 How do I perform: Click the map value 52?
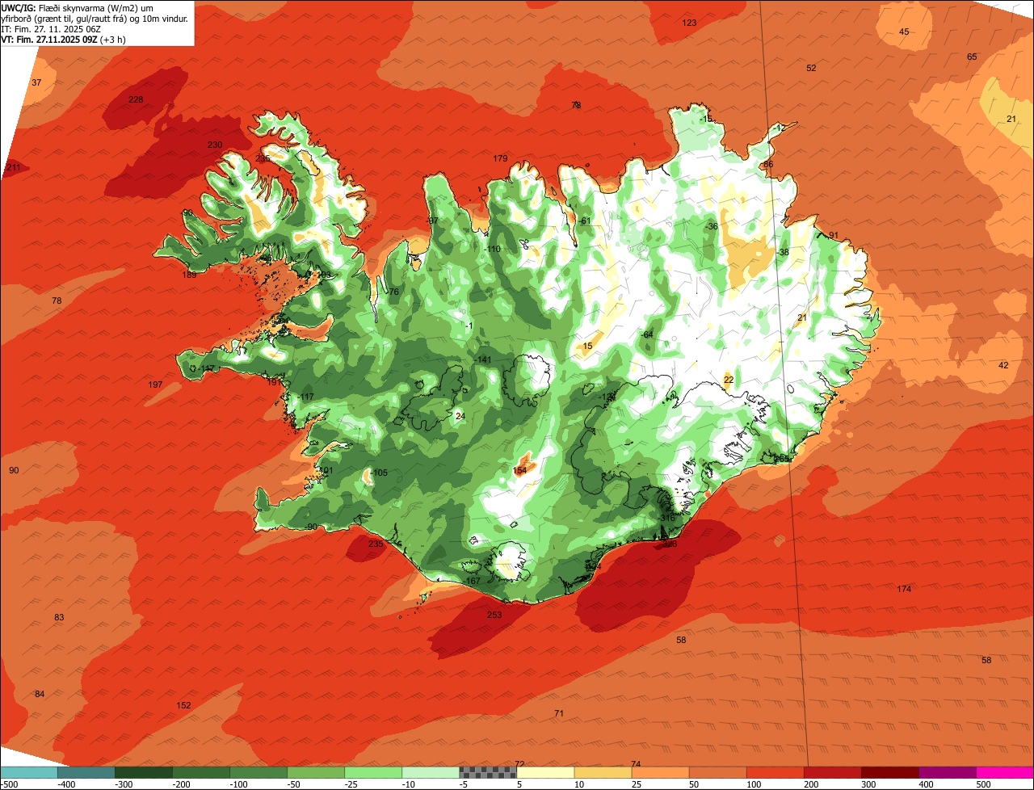coord(811,68)
